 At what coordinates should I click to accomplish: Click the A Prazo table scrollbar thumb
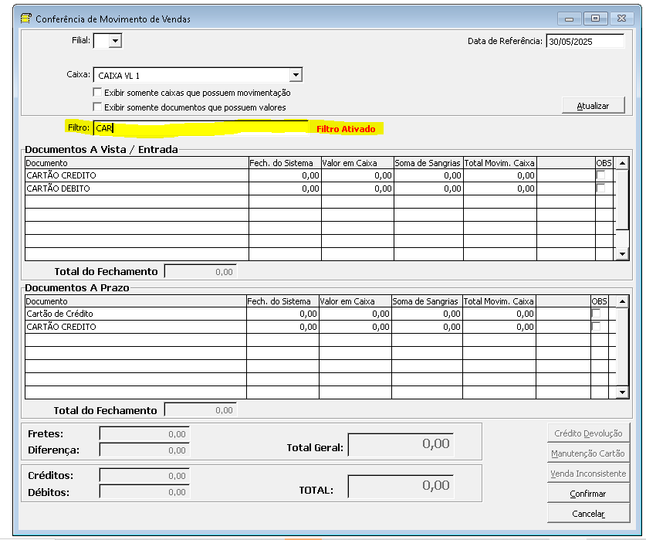[x=622, y=347]
